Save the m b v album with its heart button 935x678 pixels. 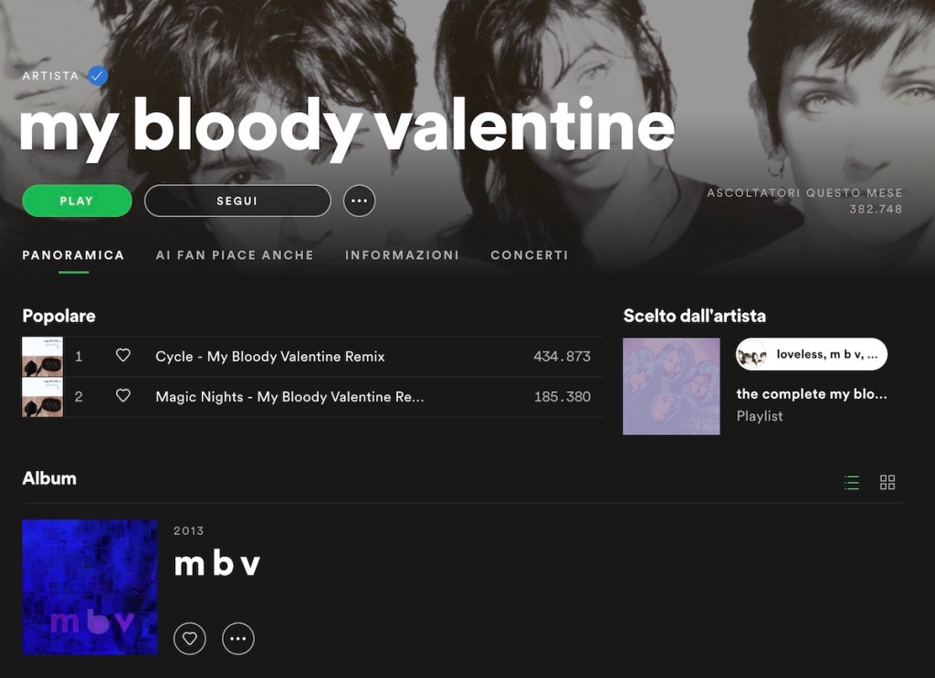pos(190,639)
